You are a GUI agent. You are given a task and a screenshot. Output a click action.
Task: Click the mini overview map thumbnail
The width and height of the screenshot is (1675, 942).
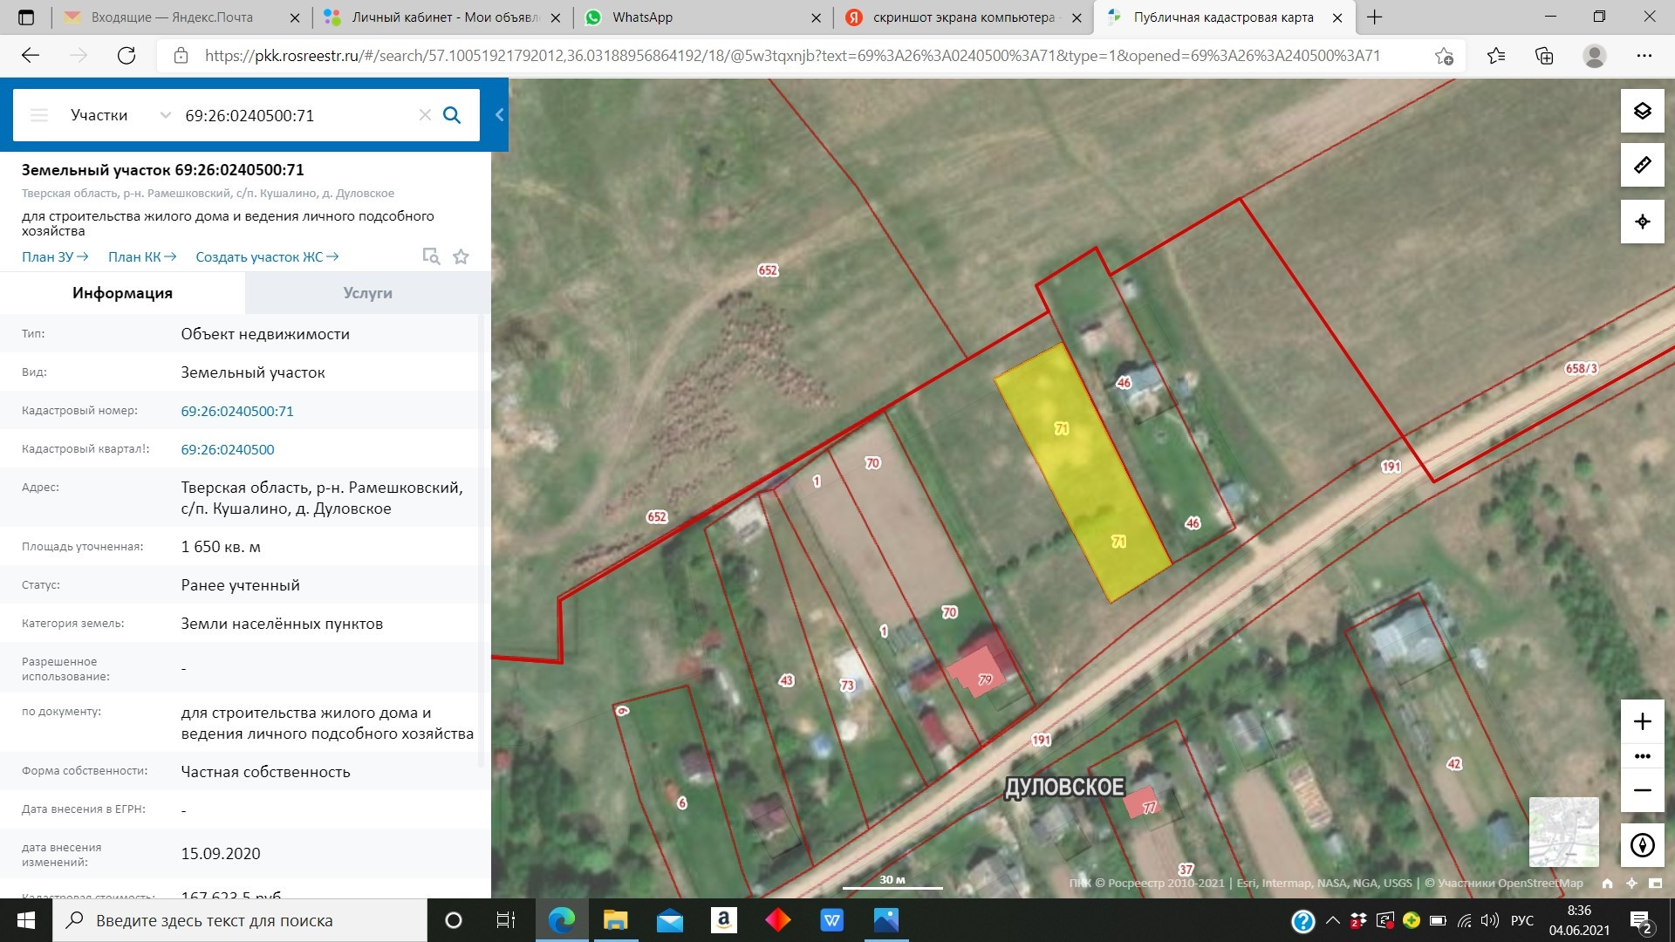point(1564,831)
